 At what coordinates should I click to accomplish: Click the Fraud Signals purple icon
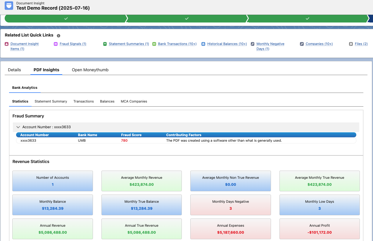coord(56,44)
